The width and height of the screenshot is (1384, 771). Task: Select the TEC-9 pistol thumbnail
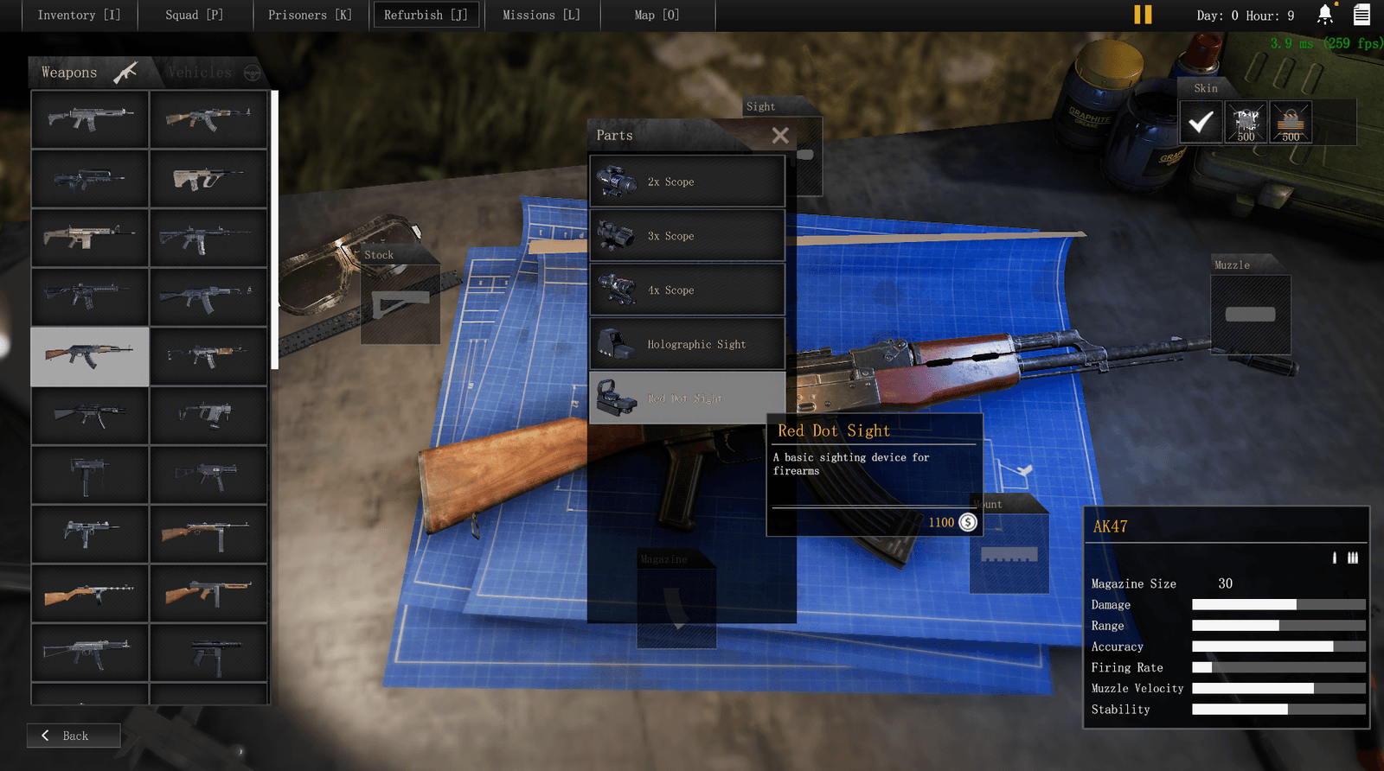[208, 653]
